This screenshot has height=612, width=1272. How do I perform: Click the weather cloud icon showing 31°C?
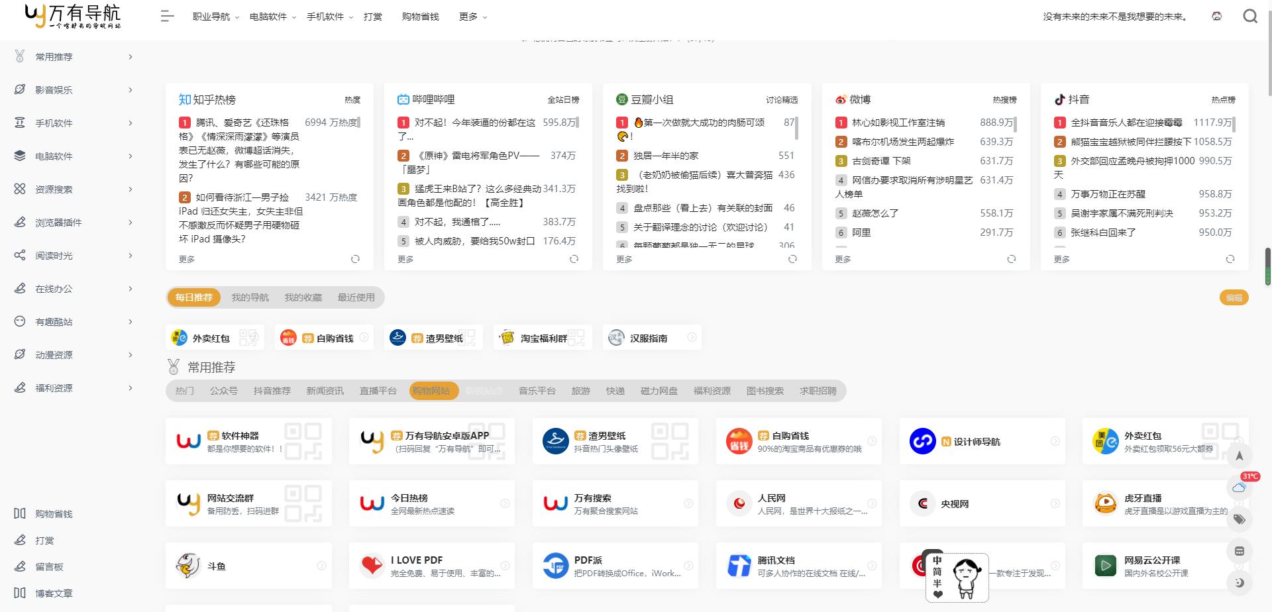1240,487
